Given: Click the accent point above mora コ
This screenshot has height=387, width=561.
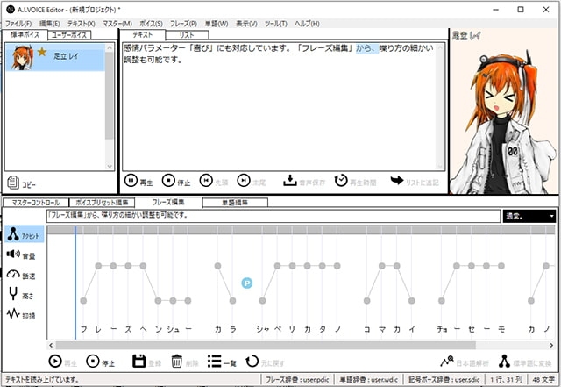Looking at the screenshot, I should 366,301.
